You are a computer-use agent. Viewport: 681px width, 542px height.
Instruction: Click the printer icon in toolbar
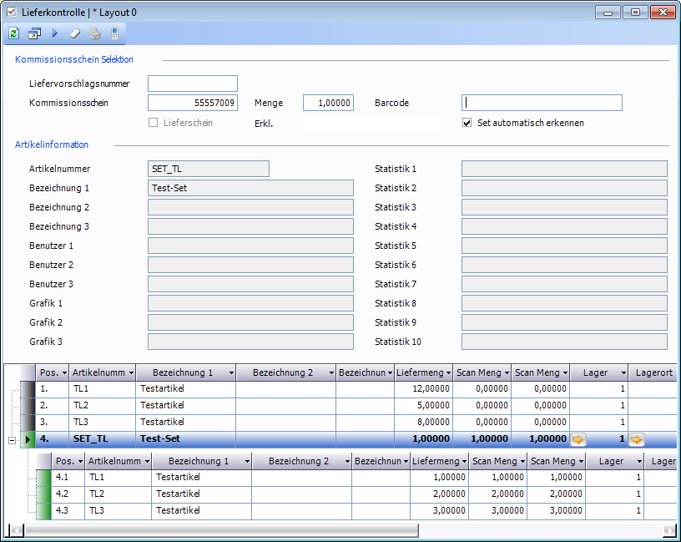tap(94, 33)
